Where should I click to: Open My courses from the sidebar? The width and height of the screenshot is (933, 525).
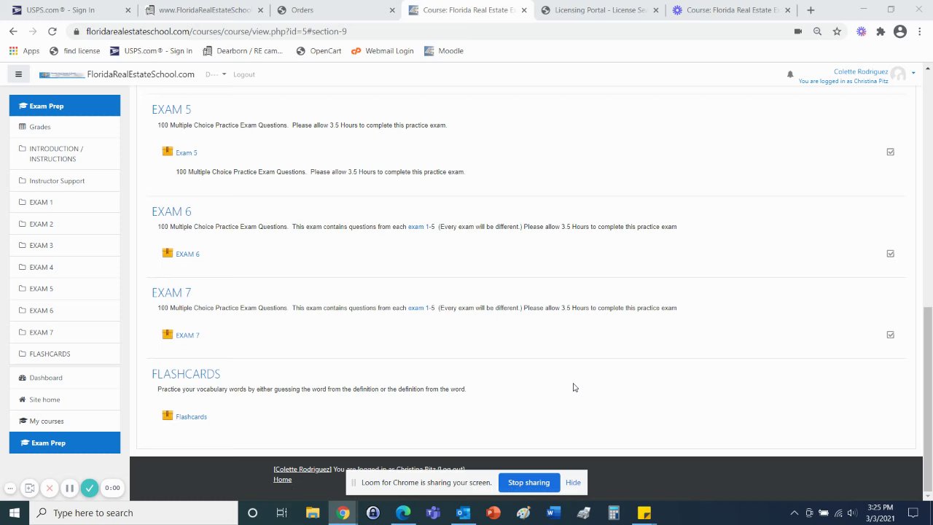point(65,421)
